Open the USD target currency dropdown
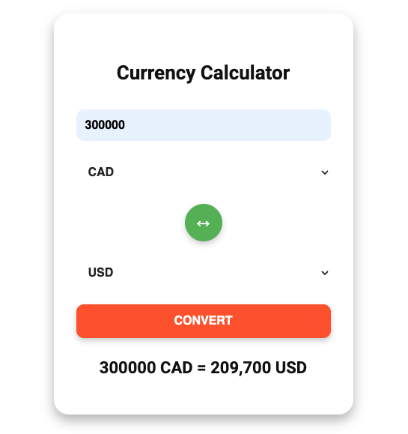Screen dimensions: 408x434 coord(204,273)
